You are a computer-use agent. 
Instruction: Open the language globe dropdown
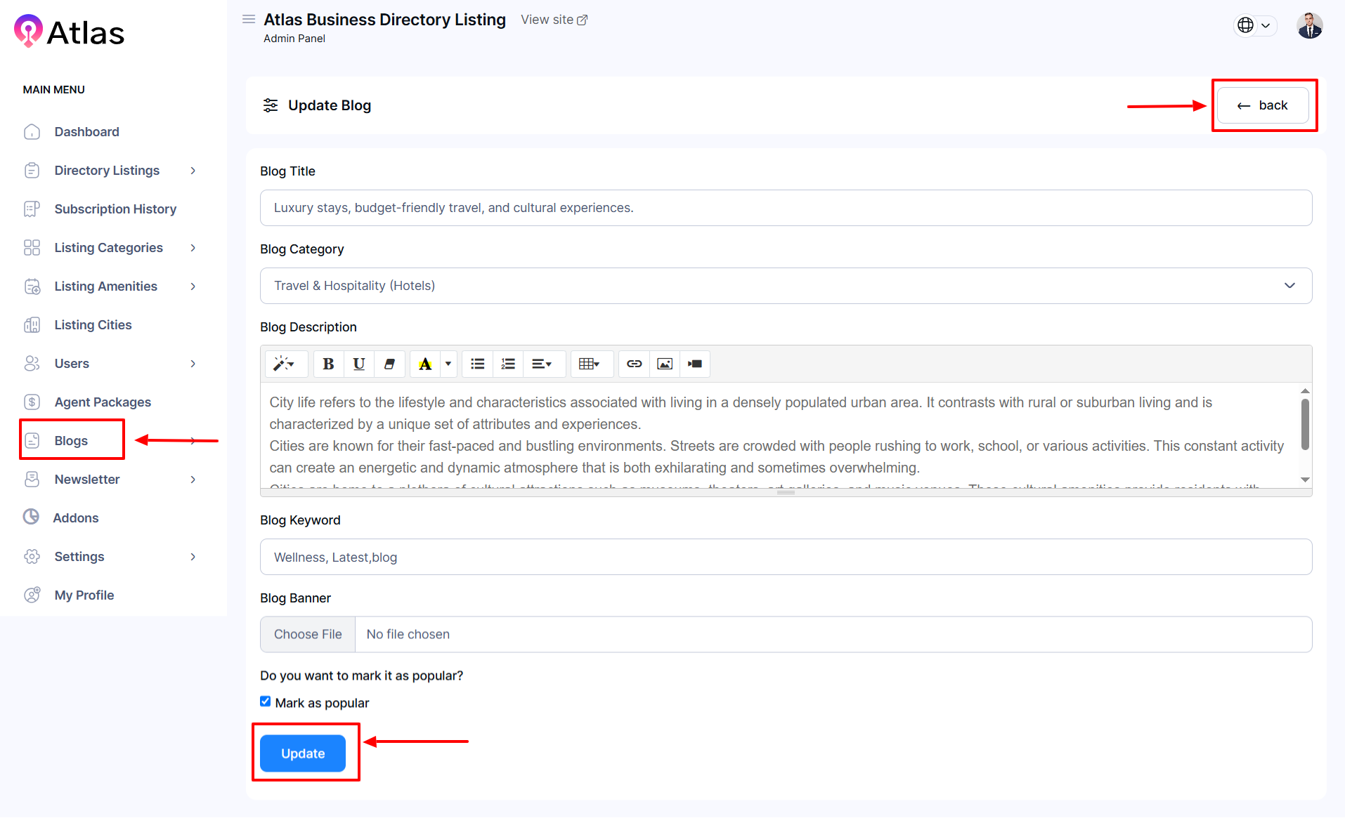click(1254, 26)
